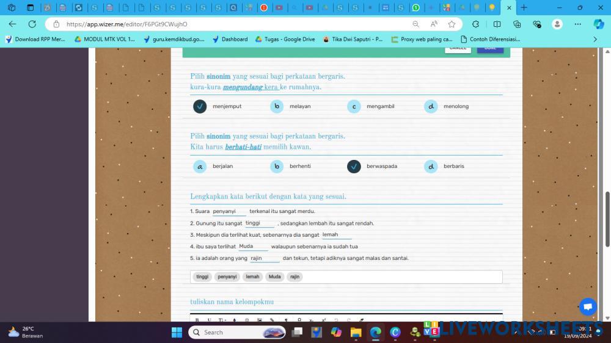
Task: Open browser Settings and more menu
Action: pyautogui.click(x=577, y=24)
